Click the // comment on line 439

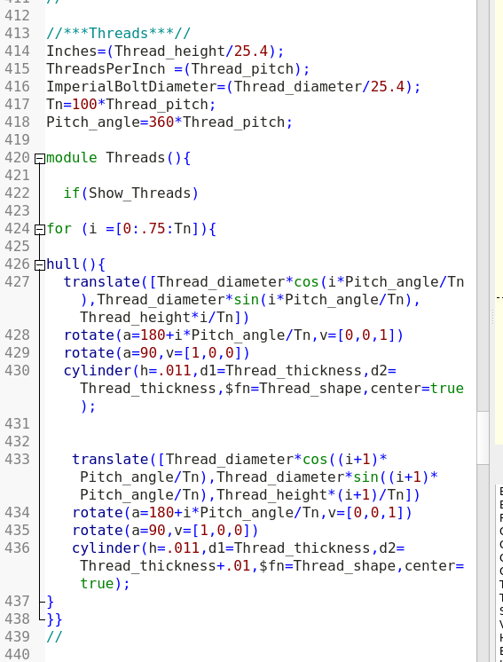tap(55, 636)
